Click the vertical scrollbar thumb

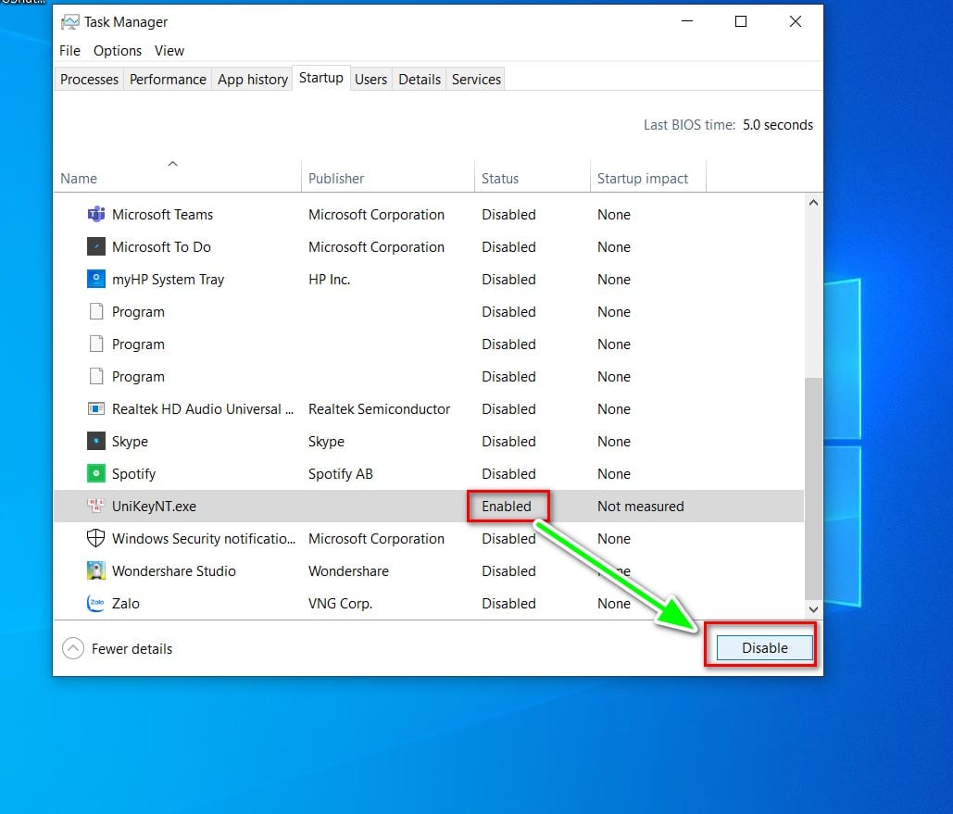pos(813,487)
